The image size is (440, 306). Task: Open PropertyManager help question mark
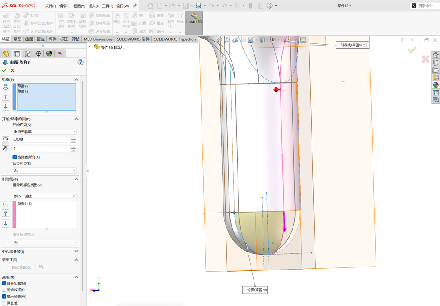(80, 62)
